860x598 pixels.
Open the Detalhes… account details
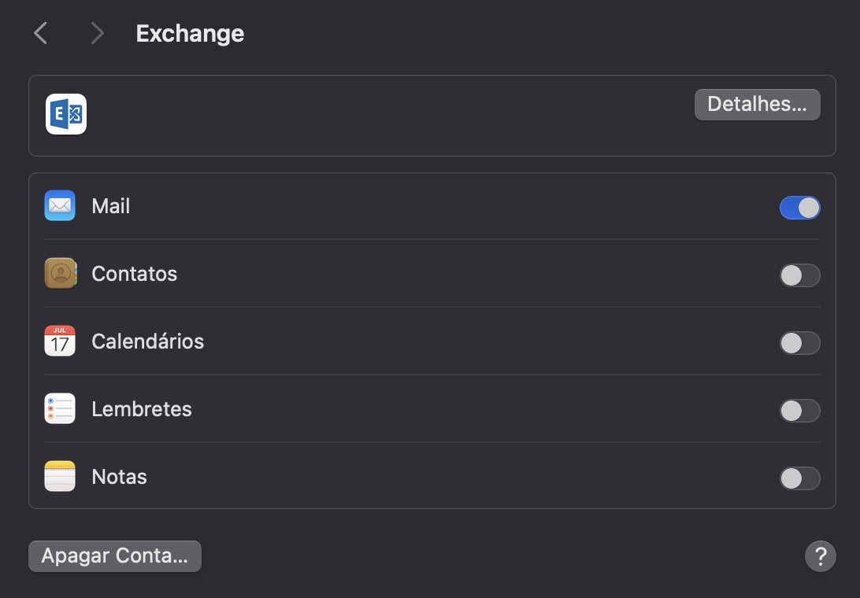pos(757,105)
